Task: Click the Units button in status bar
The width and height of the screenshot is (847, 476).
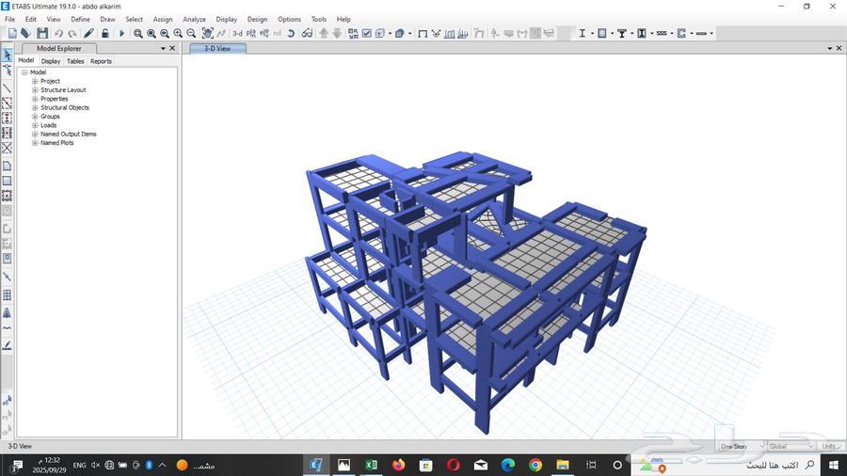Action: [829, 446]
